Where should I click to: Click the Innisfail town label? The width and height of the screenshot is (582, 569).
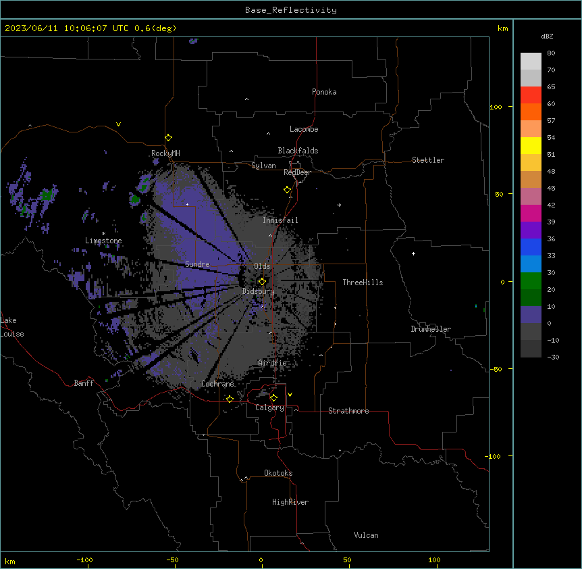pos(280,220)
